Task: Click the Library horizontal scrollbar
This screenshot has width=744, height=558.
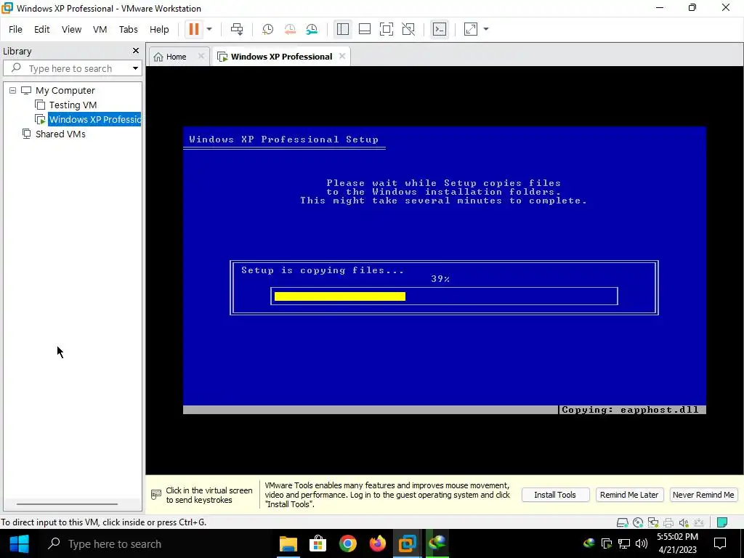Action: 67,504
